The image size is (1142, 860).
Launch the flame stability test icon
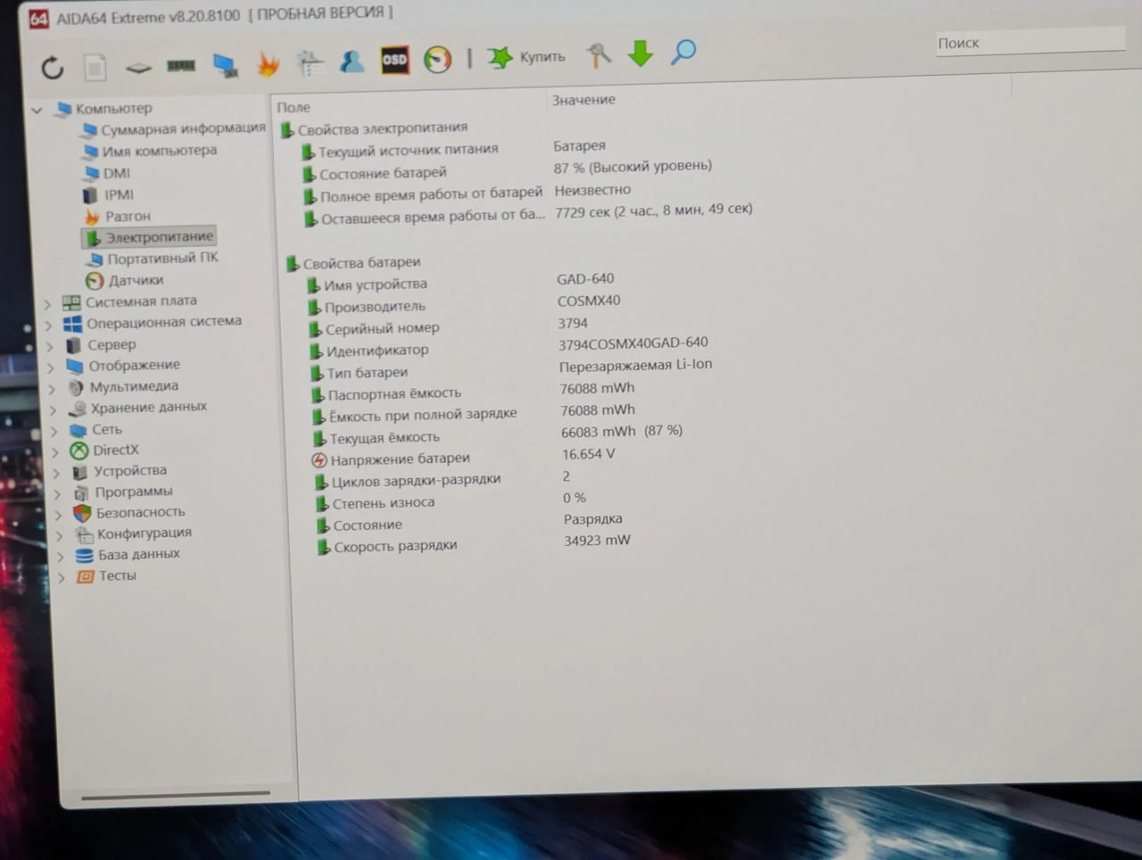(x=268, y=63)
